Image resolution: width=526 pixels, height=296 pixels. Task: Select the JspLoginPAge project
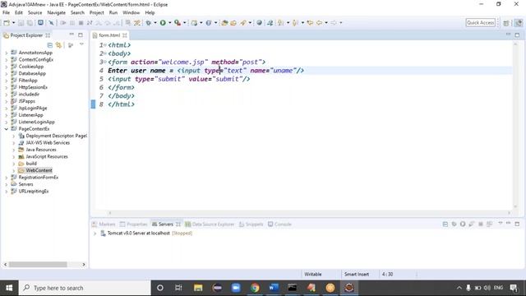pyautogui.click(x=33, y=108)
